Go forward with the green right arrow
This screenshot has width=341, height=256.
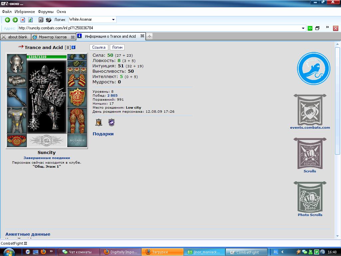click(x=15, y=20)
